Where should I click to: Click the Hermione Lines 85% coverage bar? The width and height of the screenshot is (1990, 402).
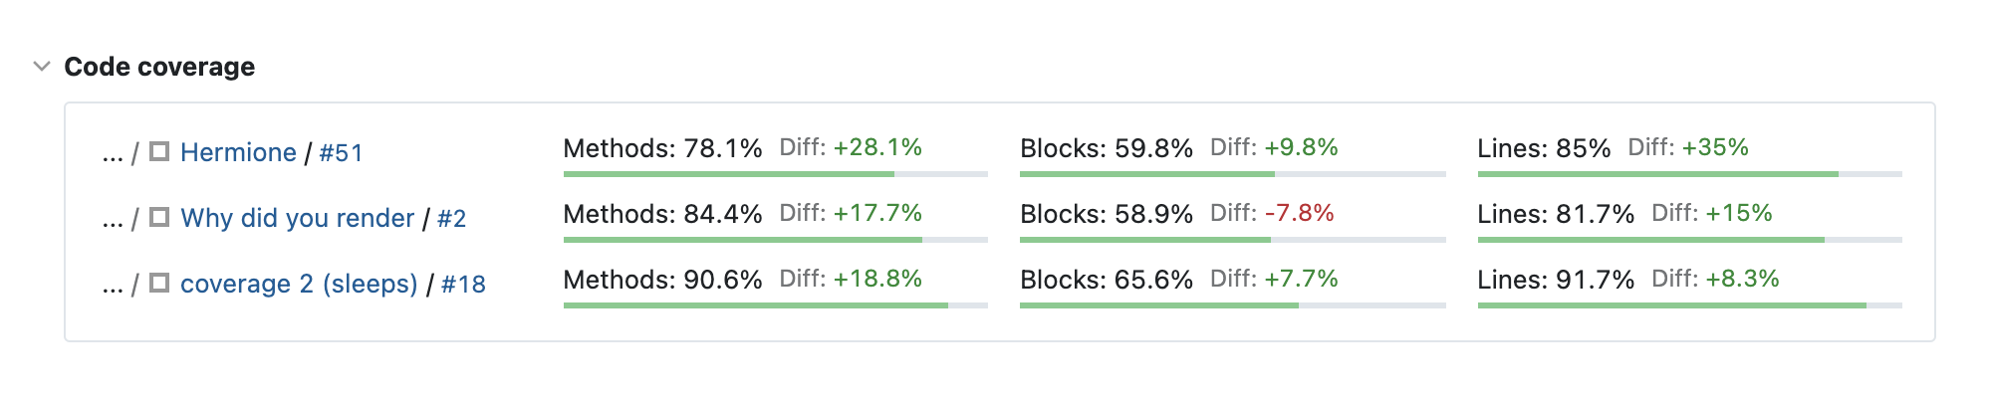click(x=1689, y=174)
